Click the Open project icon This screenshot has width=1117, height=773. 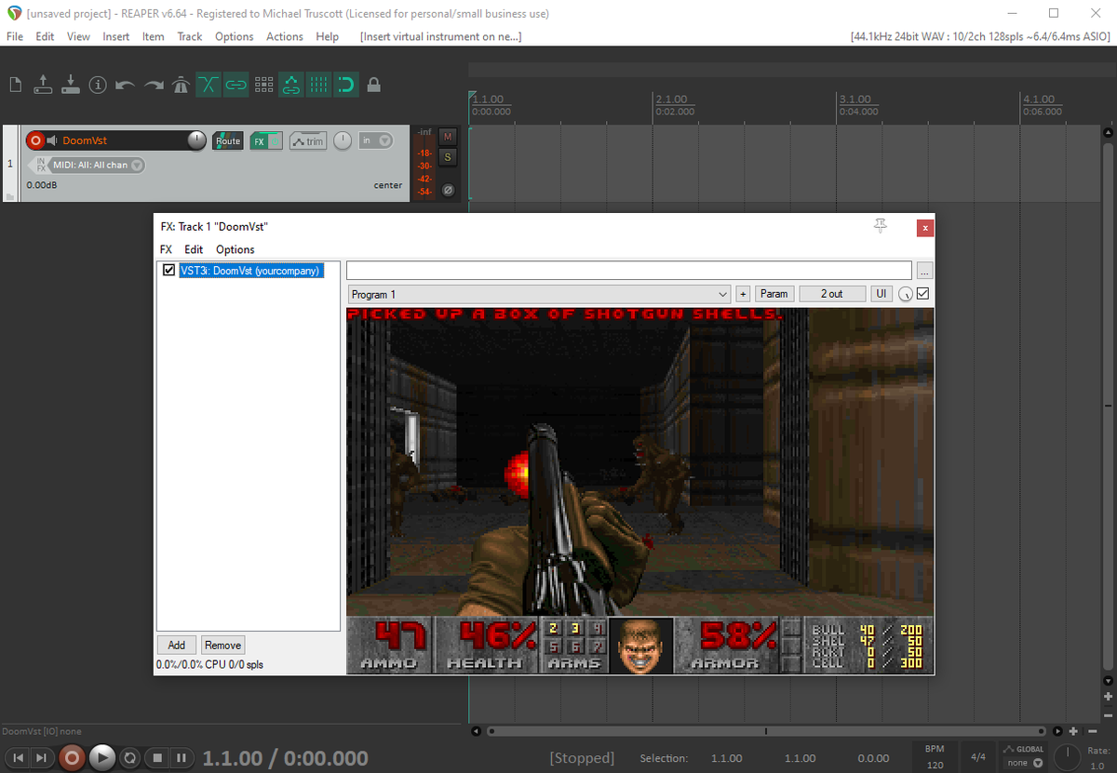click(43, 85)
